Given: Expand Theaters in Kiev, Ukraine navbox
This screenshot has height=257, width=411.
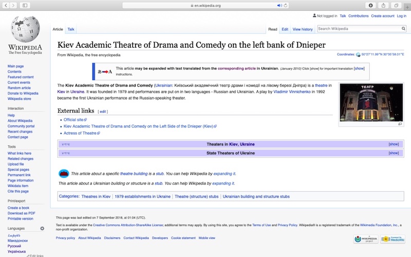Looking at the screenshot, I should [394, 144].
